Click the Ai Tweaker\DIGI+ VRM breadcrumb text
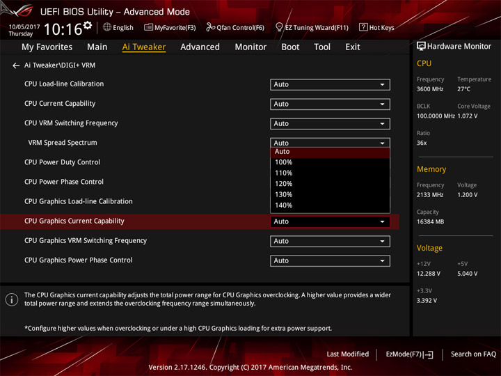The width and height of the screenshot is (501, 376). pyautogui.click(x=60, y=65)
